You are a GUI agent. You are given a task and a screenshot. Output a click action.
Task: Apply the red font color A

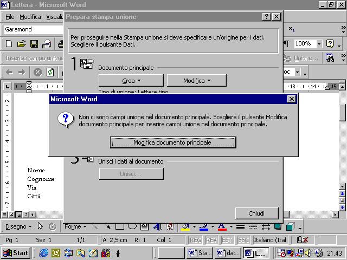[x=222, y=226]
